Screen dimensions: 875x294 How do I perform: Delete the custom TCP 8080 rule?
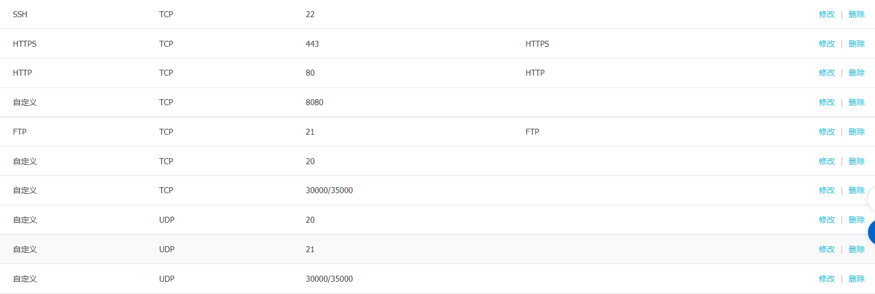[x=857, y=102]
